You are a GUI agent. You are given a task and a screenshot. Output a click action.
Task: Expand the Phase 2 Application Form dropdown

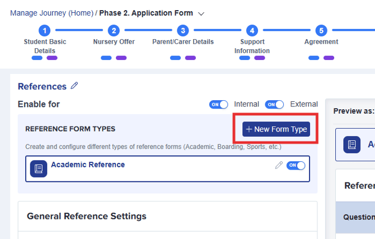(201, 13)
